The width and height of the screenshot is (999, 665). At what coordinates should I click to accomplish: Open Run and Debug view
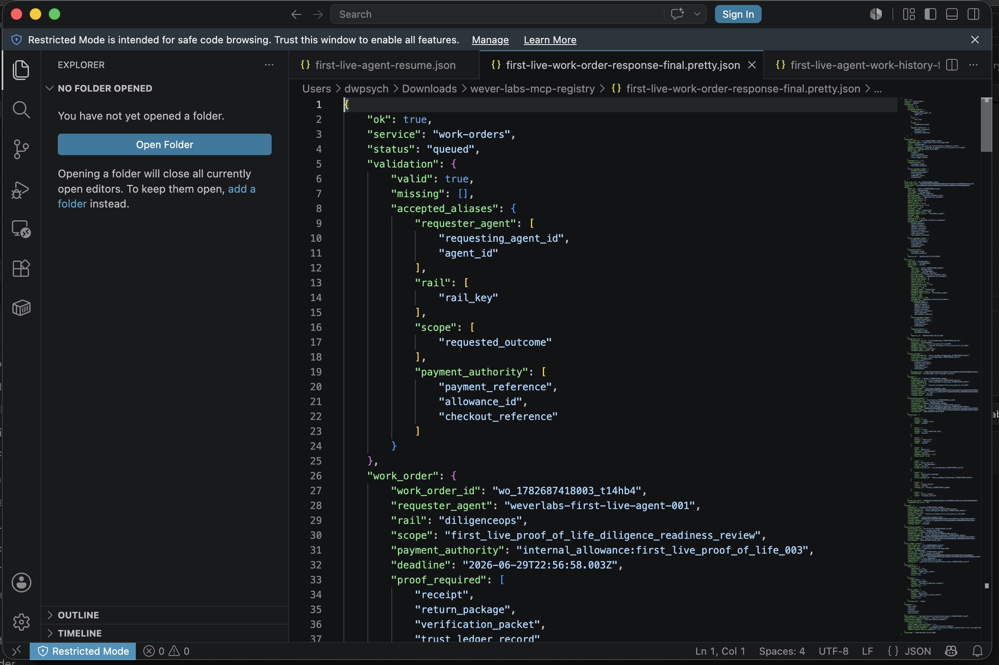click(x=21, y=190)
